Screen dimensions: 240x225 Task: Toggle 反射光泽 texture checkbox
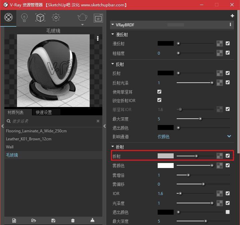228,83
